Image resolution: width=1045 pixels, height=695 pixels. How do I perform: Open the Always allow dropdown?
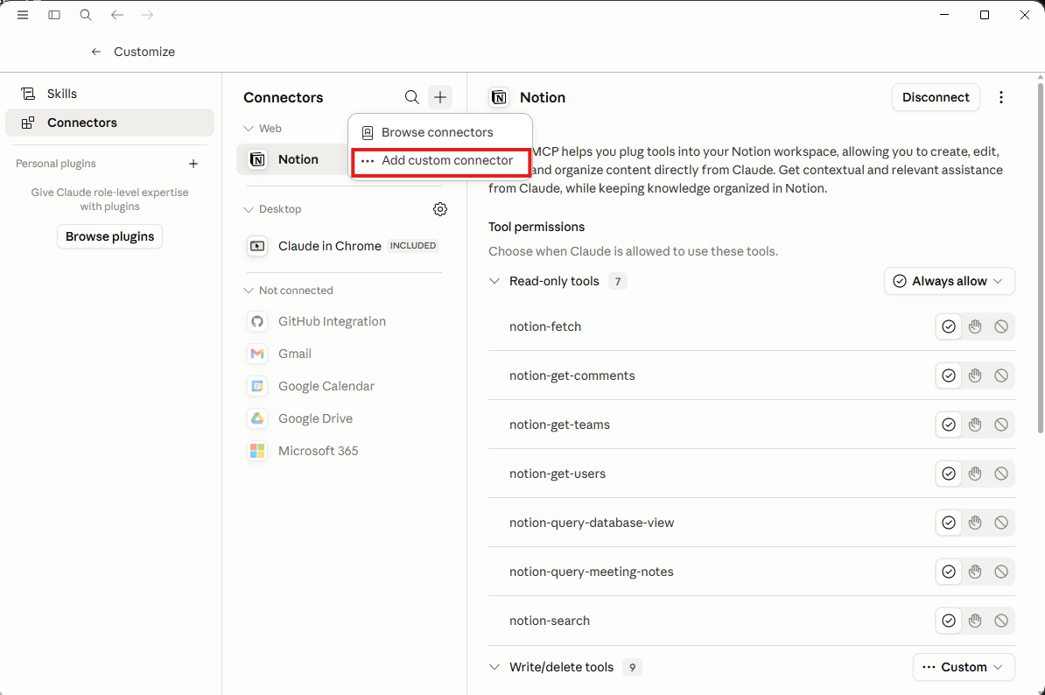[949, 281]
